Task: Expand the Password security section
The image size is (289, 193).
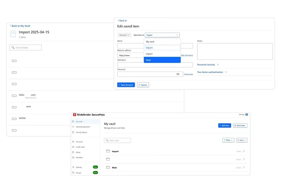Action: coord(208,65)
